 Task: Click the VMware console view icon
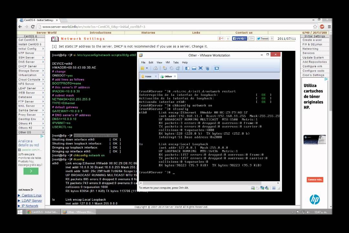pos(217,68)
